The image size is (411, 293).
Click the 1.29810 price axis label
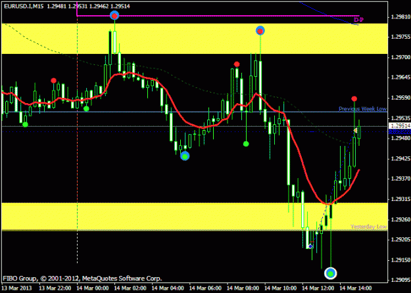pos(400,17)
